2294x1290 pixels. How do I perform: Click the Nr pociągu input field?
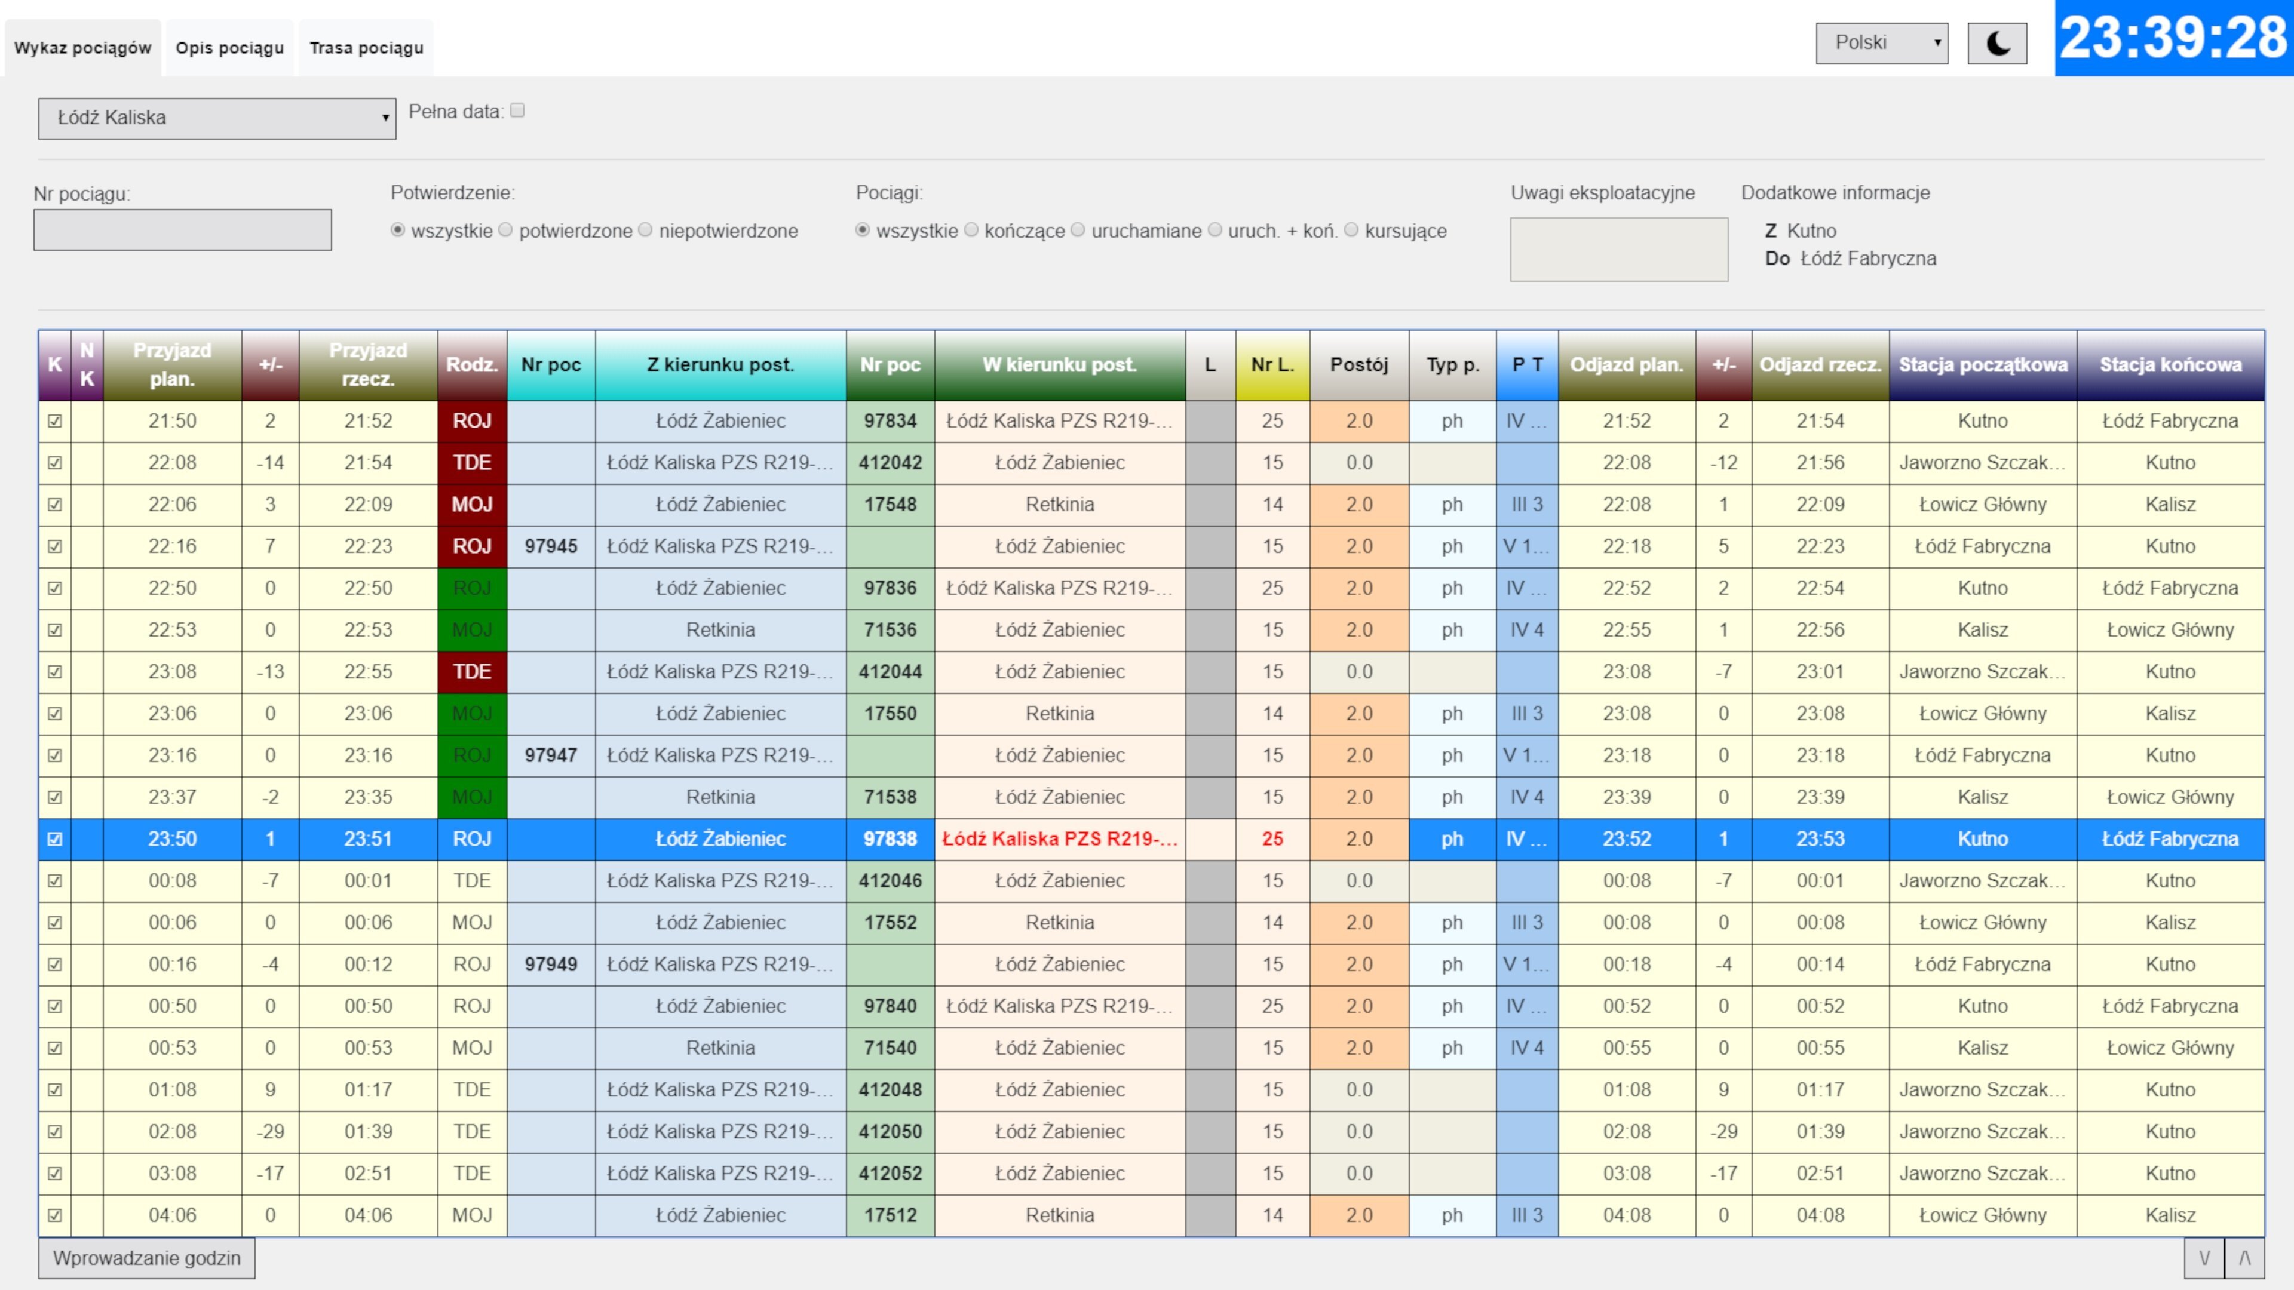pos(183,230)
